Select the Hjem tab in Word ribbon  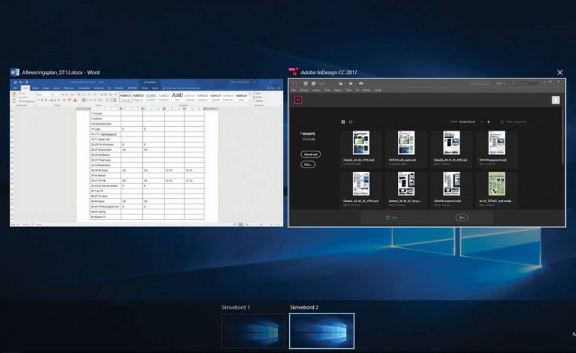25,88
